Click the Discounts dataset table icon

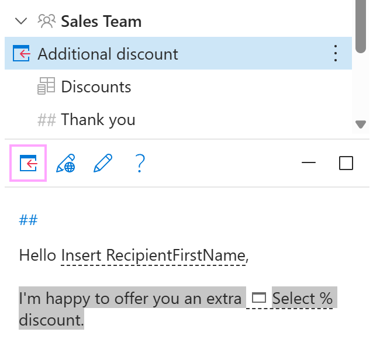[x=46, y=87]
